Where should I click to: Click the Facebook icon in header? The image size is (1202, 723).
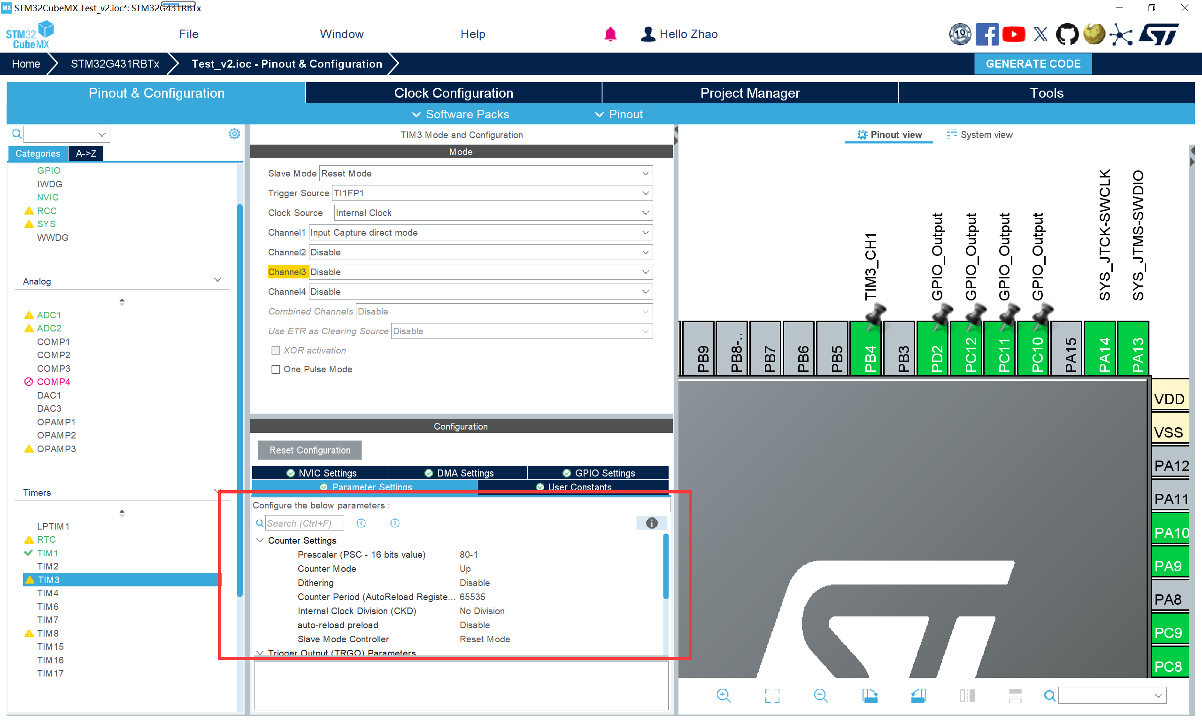point(986,35)
